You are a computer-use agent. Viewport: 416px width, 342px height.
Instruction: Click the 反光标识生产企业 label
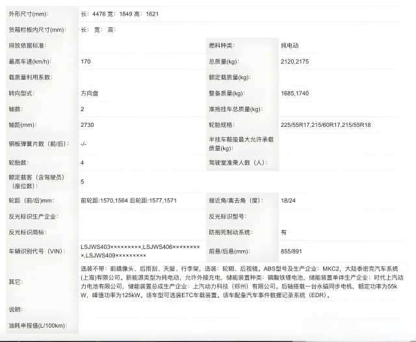(33, 217)
